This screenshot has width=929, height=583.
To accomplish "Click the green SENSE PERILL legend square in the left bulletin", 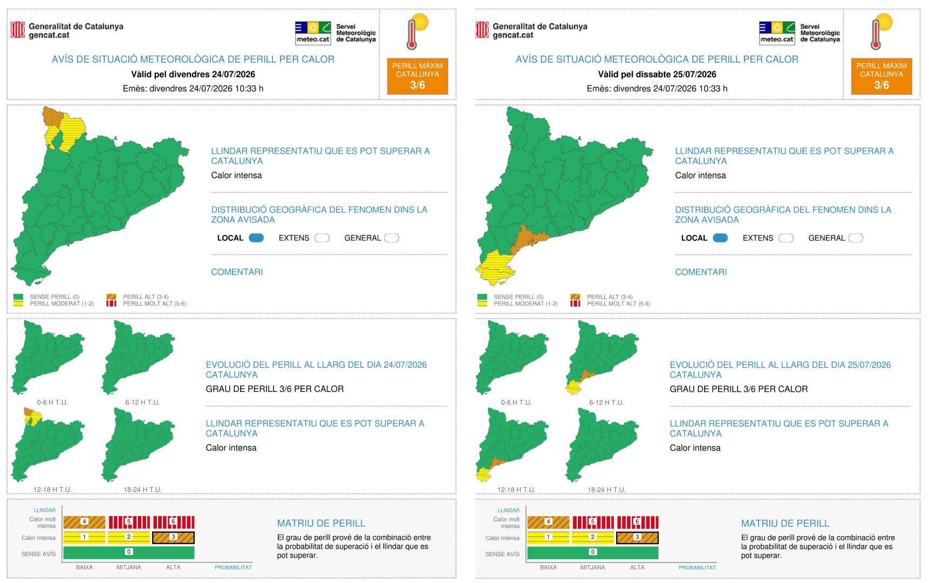I will coord(19,297).
